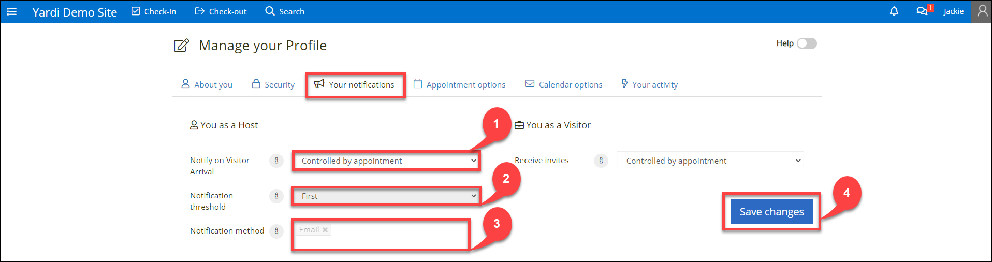The width and height of the screenshot is (992, 262).
Task: Open the Appointment options tab
Action: 460,84
